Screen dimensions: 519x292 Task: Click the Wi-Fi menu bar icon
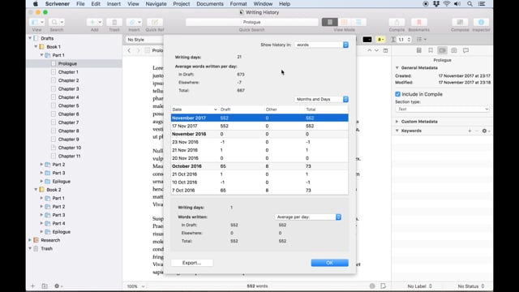click(x=447, y=4)
